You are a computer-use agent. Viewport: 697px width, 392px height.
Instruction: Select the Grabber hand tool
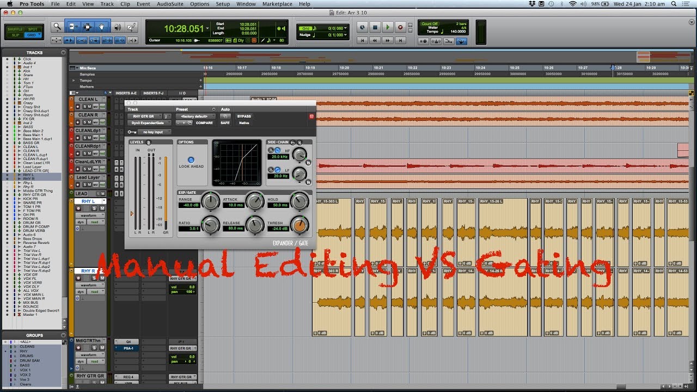(x=102, y=27)
